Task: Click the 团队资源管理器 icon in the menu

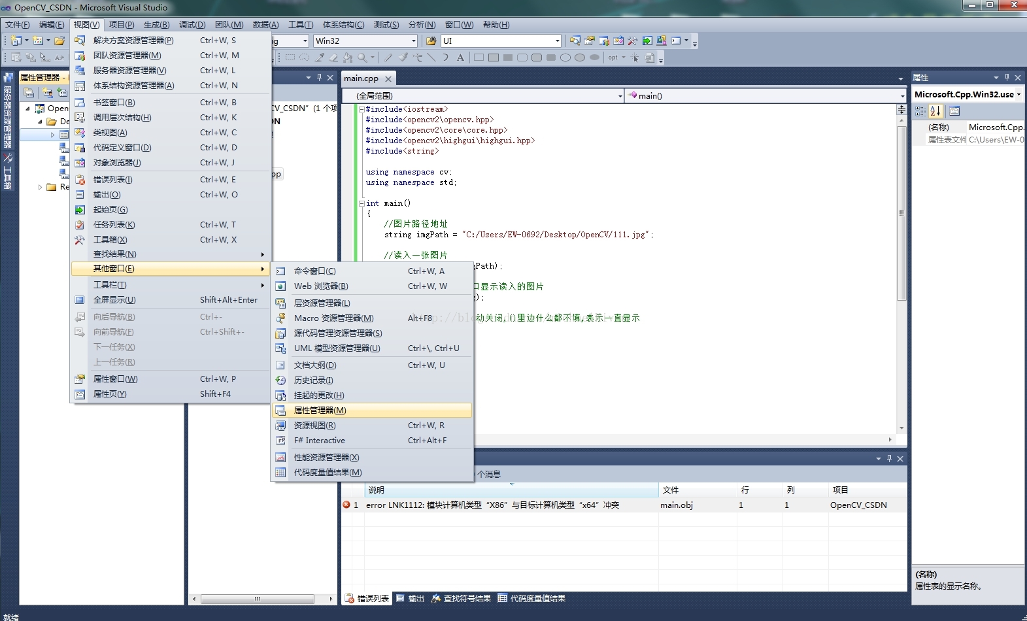Action: click(x=80, y=55)
